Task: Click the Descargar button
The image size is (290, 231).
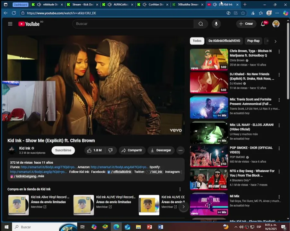Action: point(161,150)
